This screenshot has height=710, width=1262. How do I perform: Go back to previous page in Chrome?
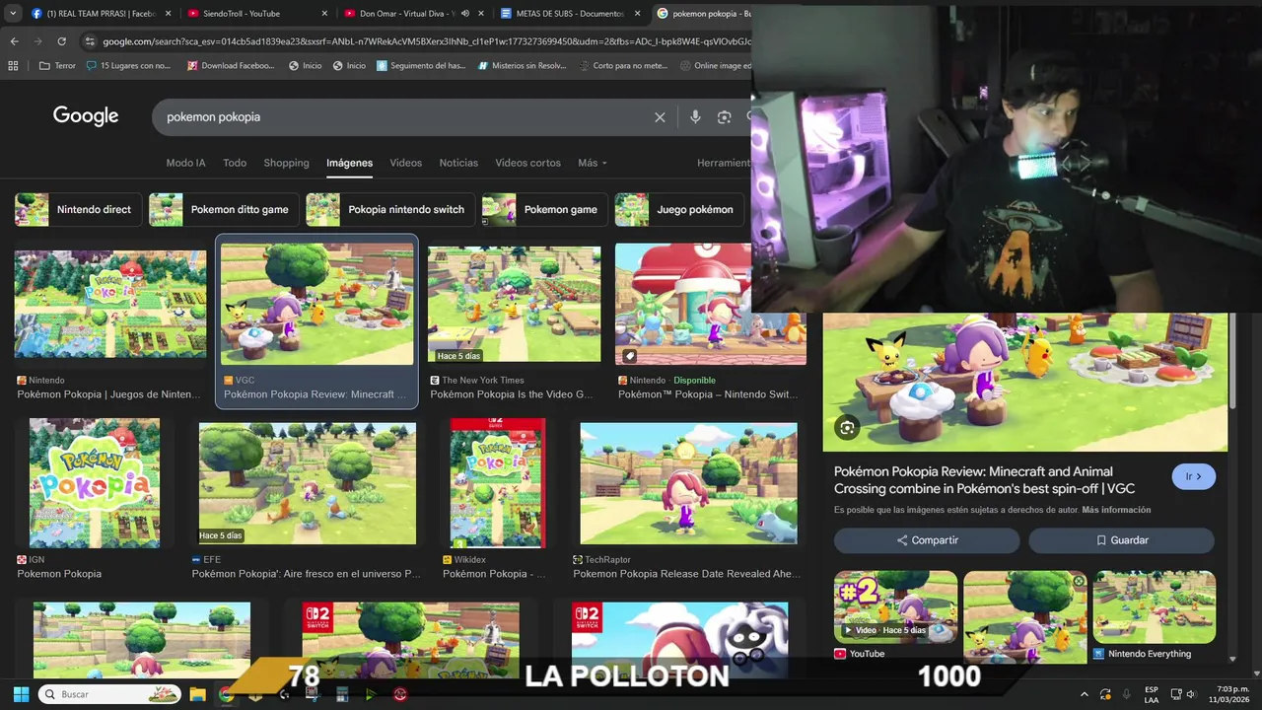coord(14,41)
